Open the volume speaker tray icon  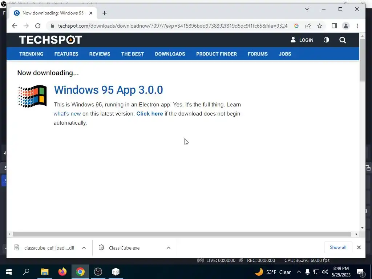(x=325, y=272)
